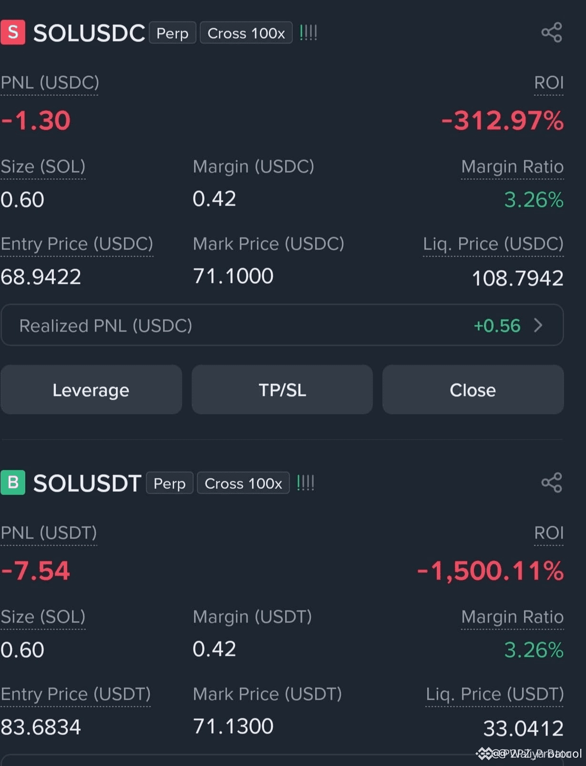Tap SOLUSDC PNL (USDC) label
Screen dimensions: 586x766
[x=50, y=83]
